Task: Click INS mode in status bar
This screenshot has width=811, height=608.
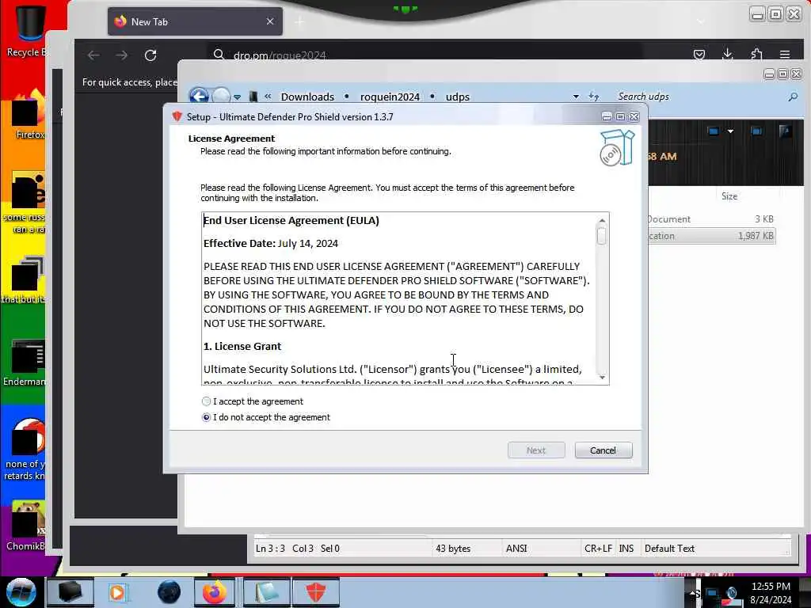Action: 626,549
